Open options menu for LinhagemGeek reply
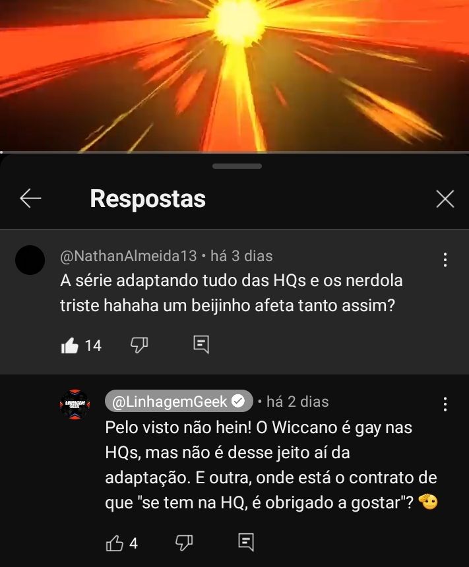469x567 pixels. coord(445,404)
